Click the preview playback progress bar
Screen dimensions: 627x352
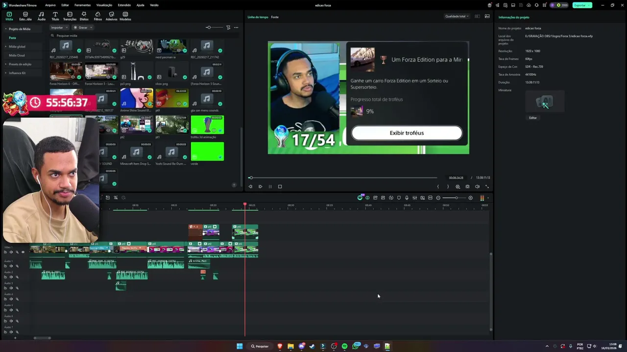click(343, 177)
